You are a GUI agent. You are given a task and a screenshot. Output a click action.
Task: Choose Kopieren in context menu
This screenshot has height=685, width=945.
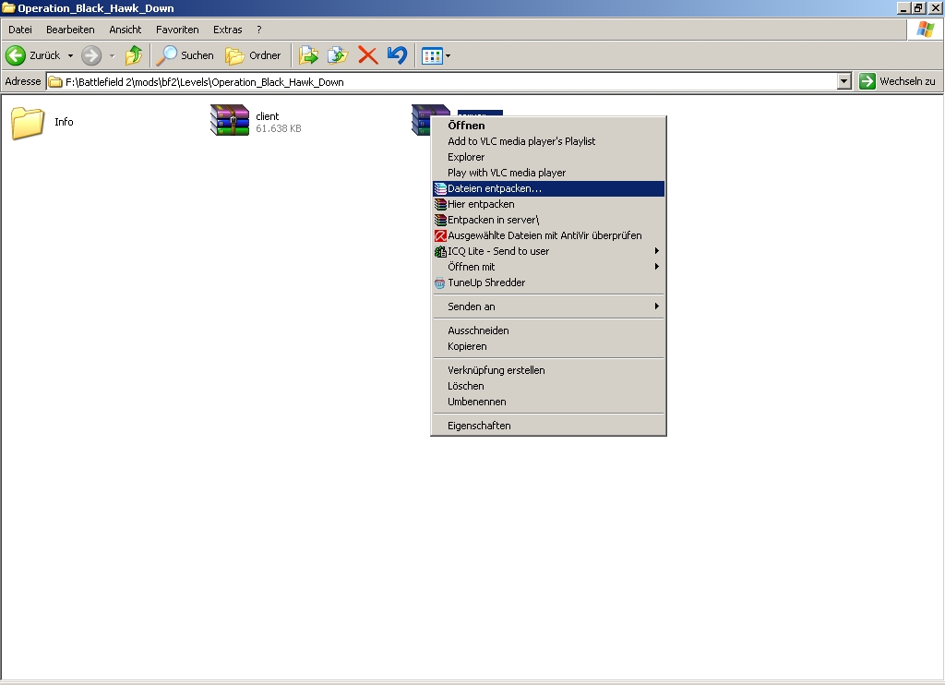pyautogui.click(x=548, y=346)
